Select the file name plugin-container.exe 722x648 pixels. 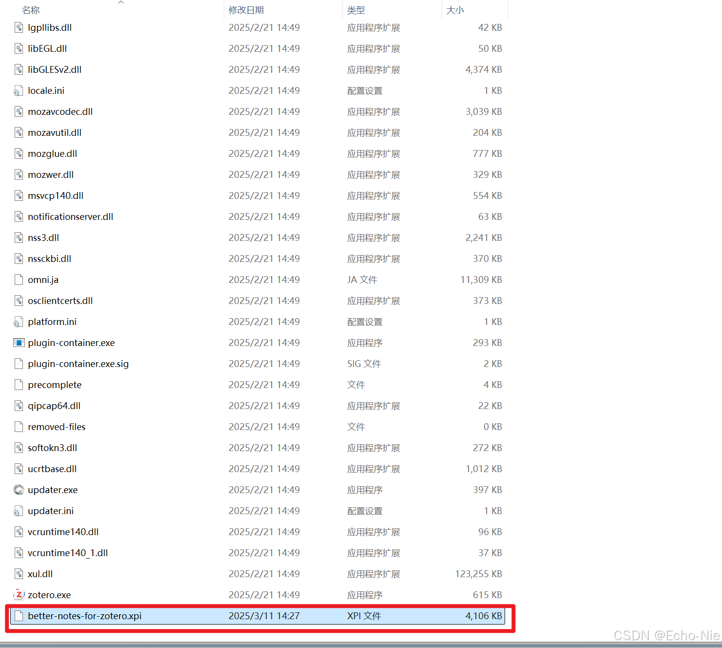click(71, 343)
